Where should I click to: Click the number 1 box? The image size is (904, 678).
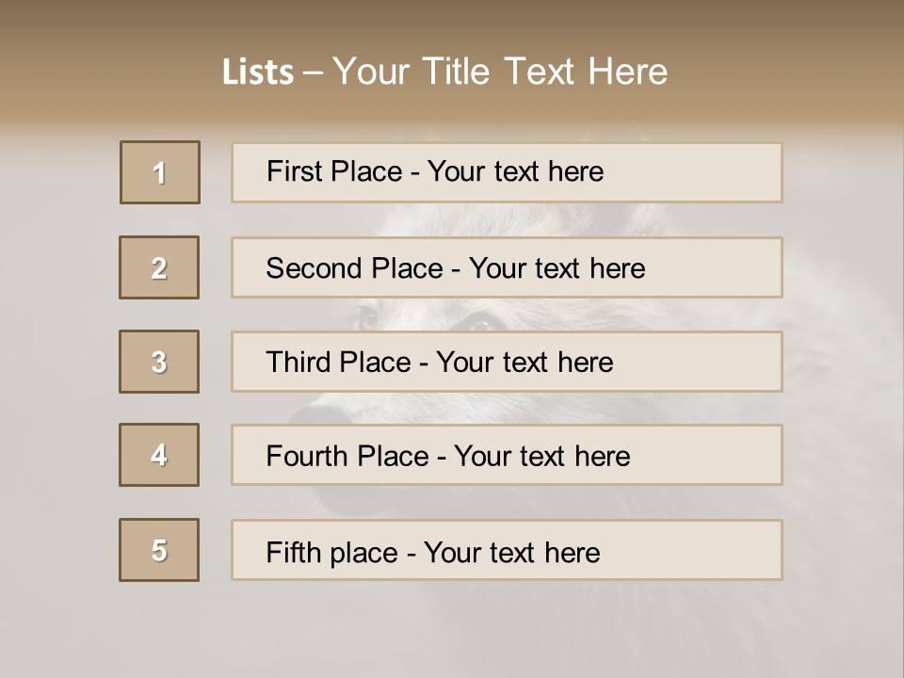pyautogui.click(x=160, y=172)
